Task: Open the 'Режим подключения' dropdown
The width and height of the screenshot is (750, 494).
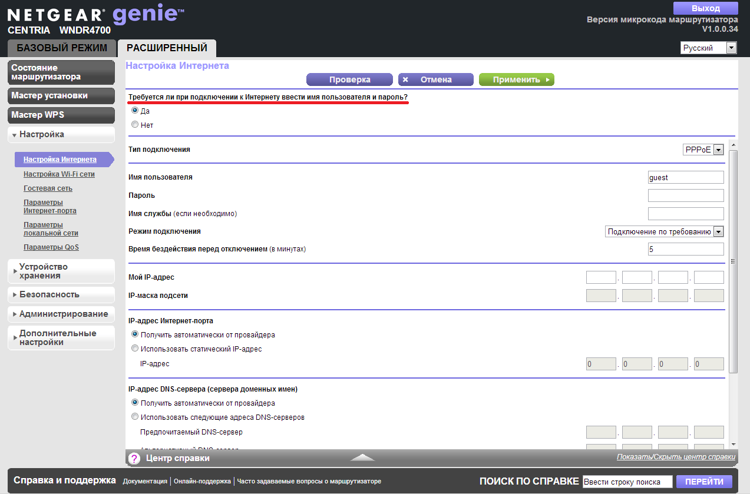Action: [x=664, y=231]
